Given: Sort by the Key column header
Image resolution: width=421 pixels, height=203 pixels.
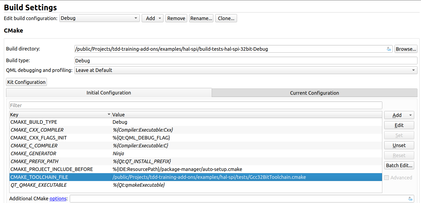Looking at the screenshot, I should tap(60, 115).
